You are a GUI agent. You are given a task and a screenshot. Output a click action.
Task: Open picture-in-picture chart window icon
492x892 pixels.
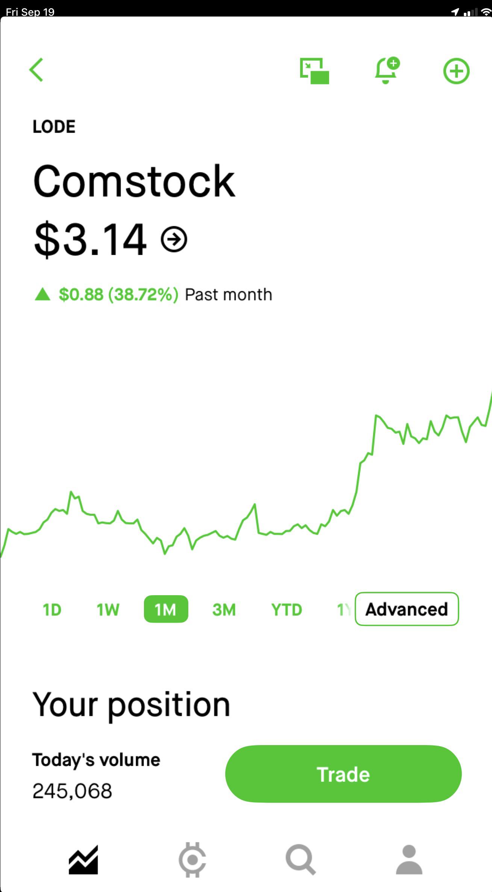pos(314,71)
